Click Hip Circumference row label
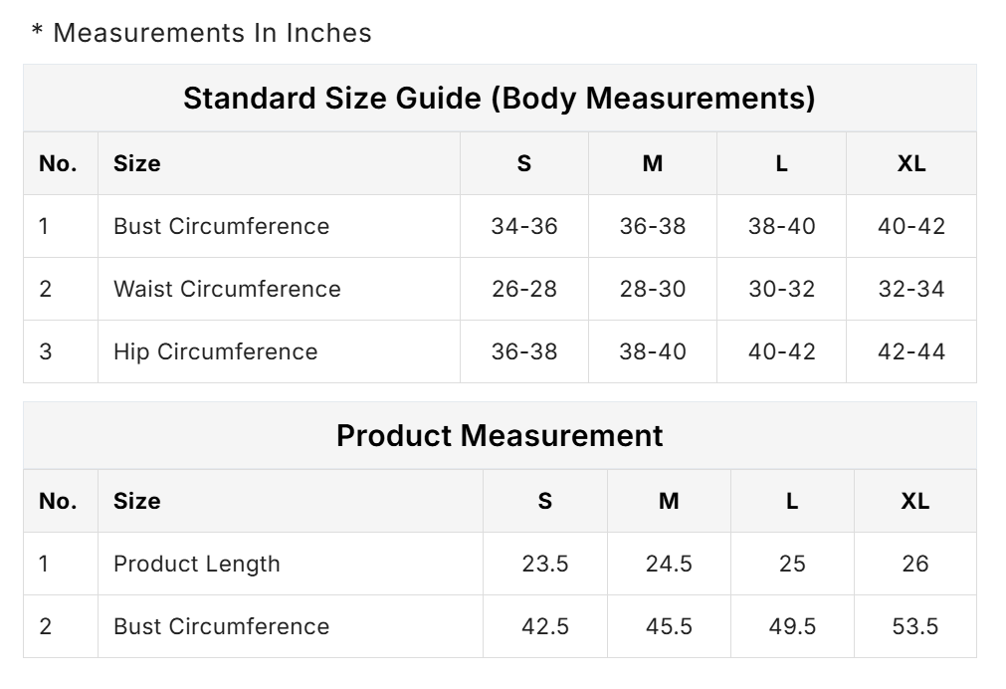The height and width of the screenshot is (689, 1006). [x=215, y=351]
